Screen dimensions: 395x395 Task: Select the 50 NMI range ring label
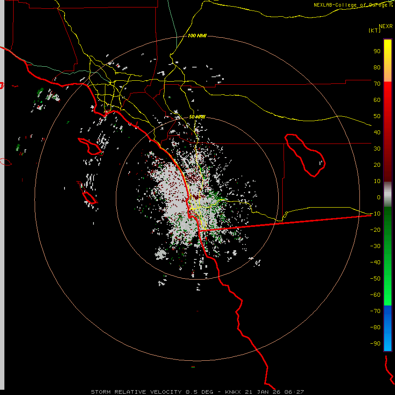[197, 117]
